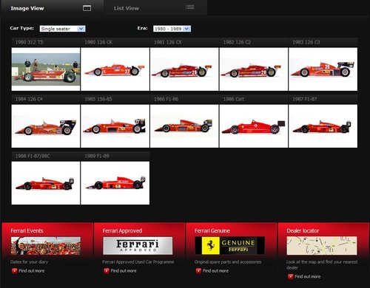Image resolution: width=370 pixels, height=288 pixels.
Task: Click the red arrow icon under Ferrari Genuine
Action: 198,271
